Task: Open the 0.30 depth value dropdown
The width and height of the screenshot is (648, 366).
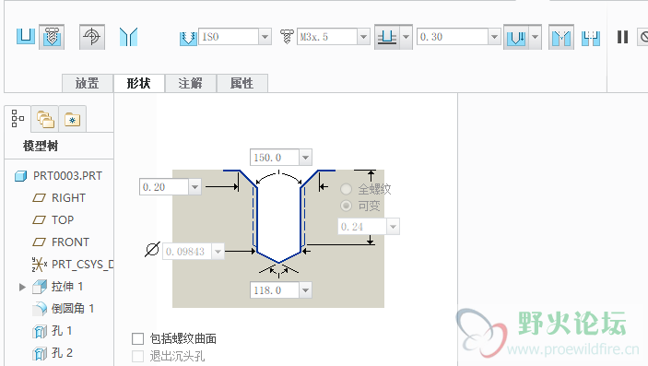Action: tap(494, 37)
